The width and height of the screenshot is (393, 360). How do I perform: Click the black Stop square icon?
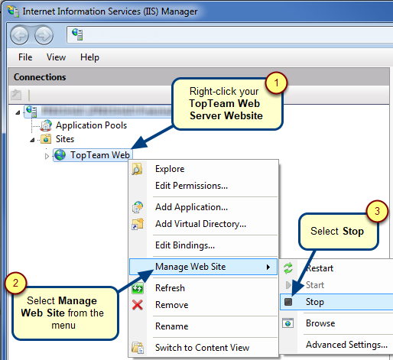click(x=288, y=302)
